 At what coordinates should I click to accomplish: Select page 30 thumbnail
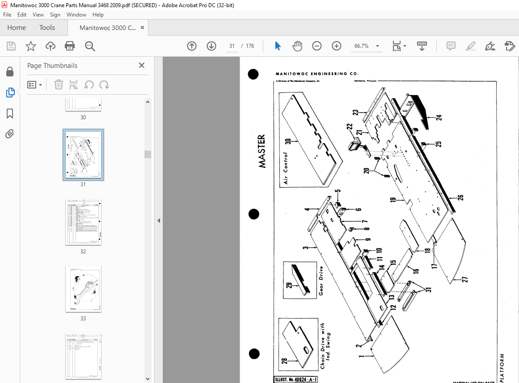click(84, 105)
